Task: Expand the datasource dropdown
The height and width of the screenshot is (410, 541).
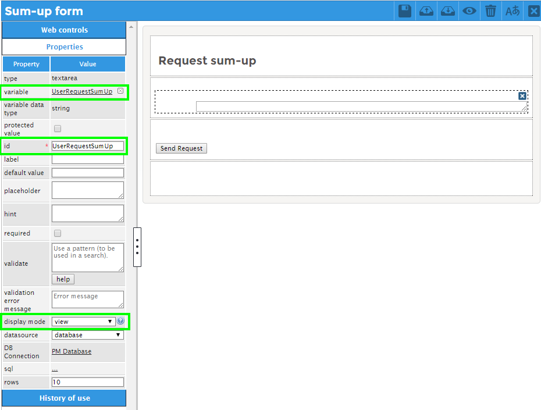Action: (87, 335)
